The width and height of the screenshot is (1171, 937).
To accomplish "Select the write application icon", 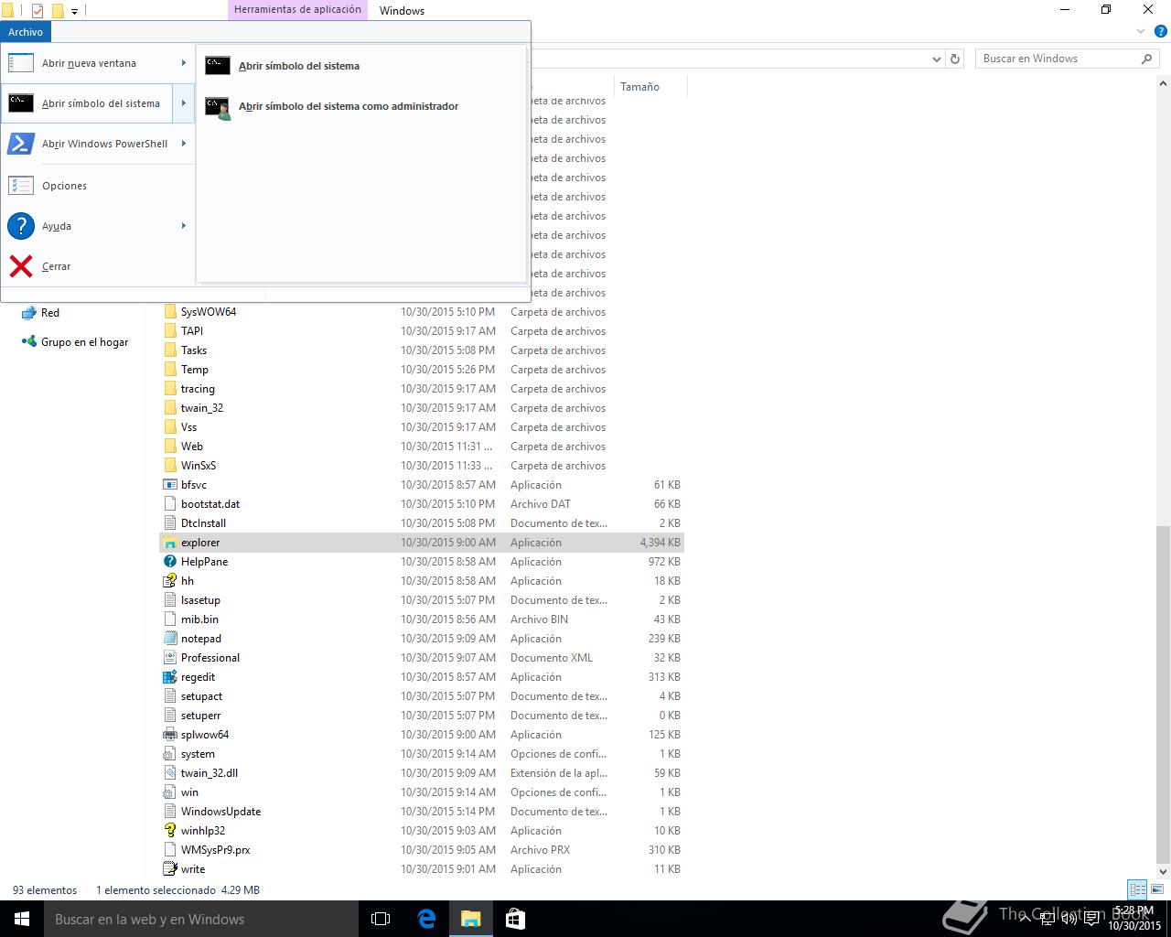I will [170, 869].
